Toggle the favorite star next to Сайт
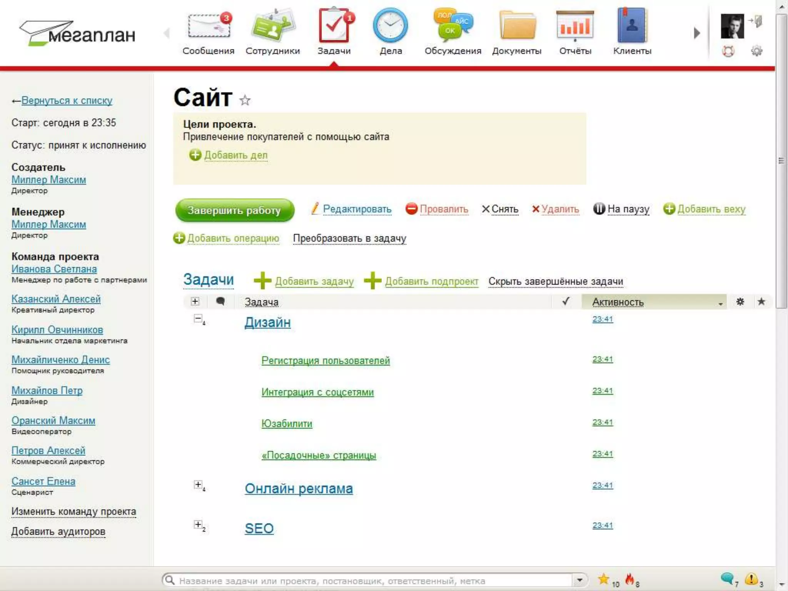Screen dimensions: 788x591 [x=245, y=100]
